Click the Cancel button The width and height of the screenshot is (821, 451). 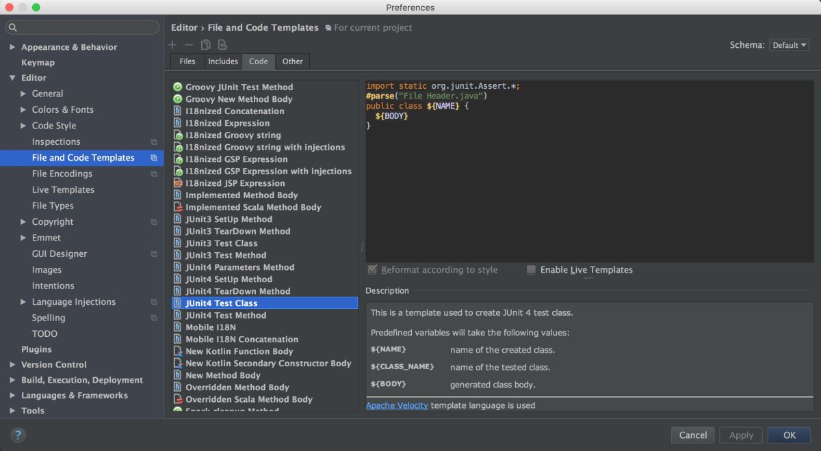coord(693,435)
